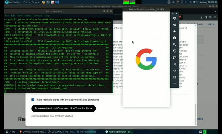Toggle Brave sidebar panel icon
222x134 pixels.
[206, 17]
